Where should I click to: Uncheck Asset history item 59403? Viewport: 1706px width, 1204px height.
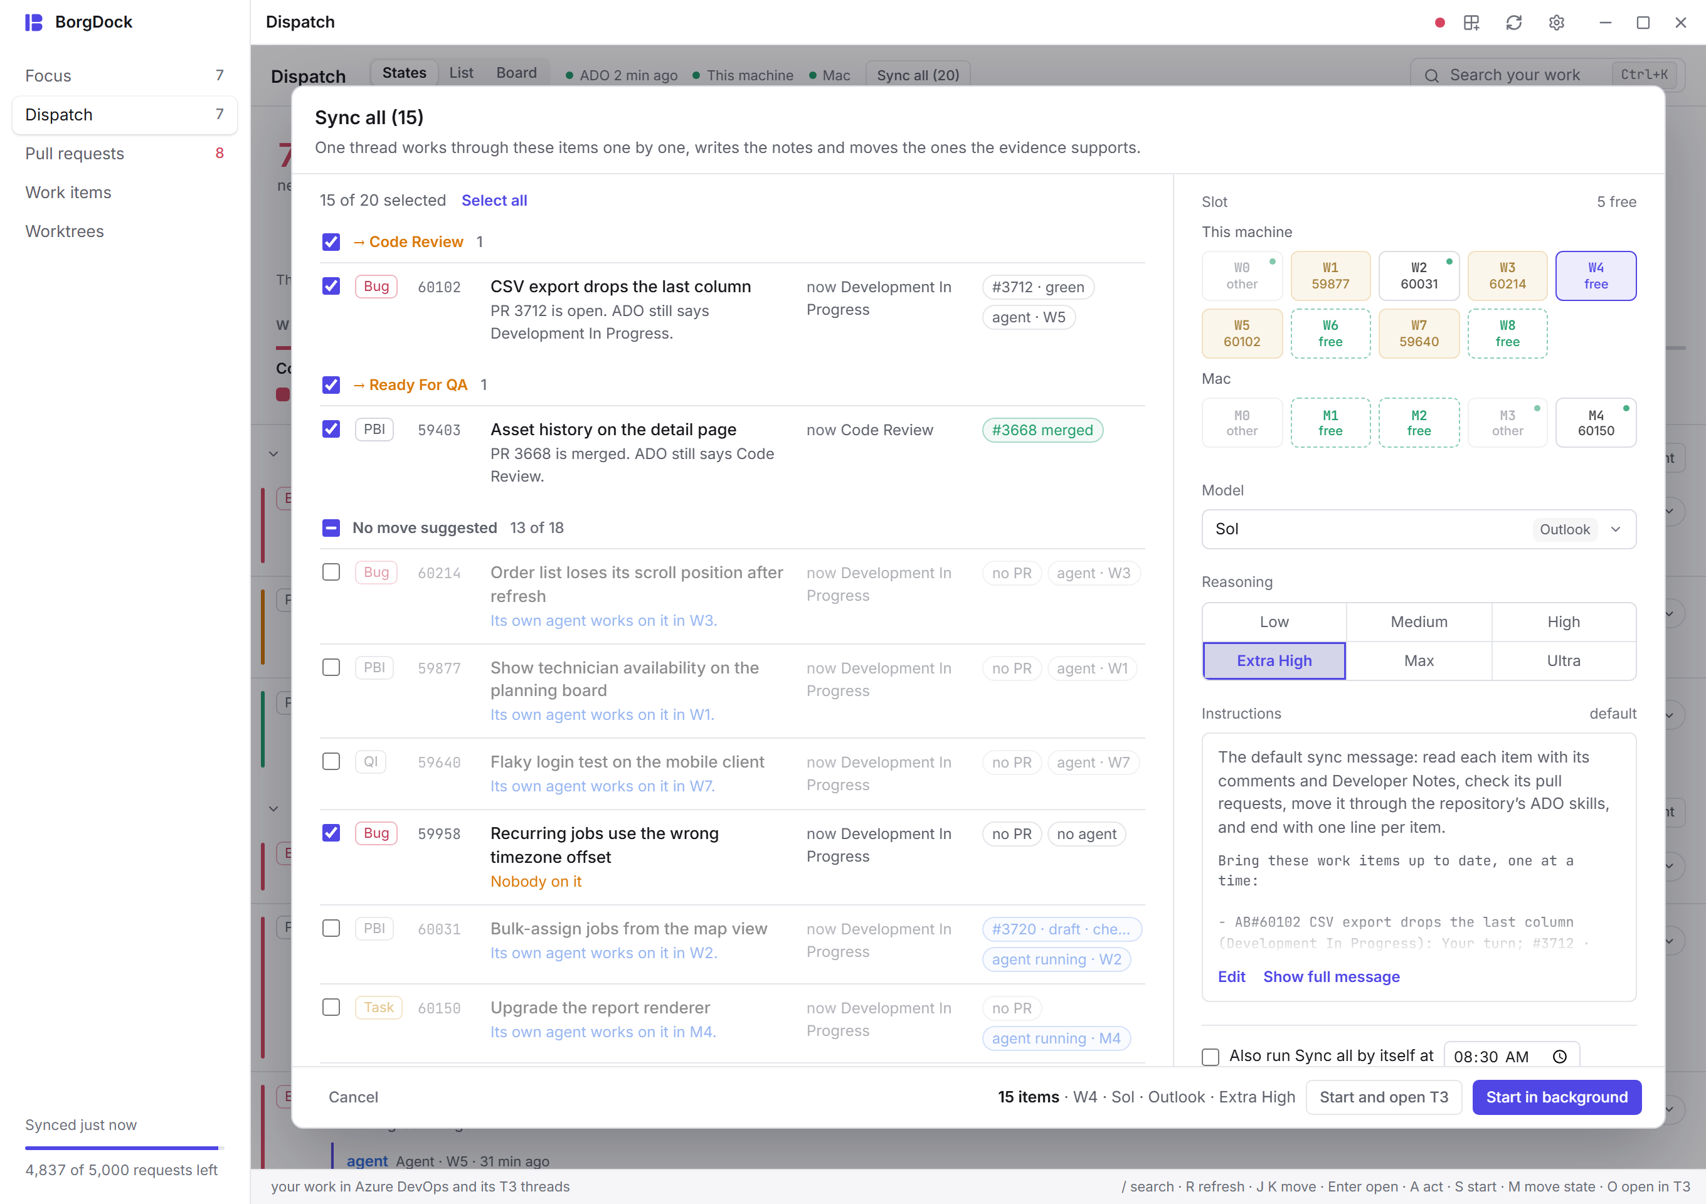[331, 430]
